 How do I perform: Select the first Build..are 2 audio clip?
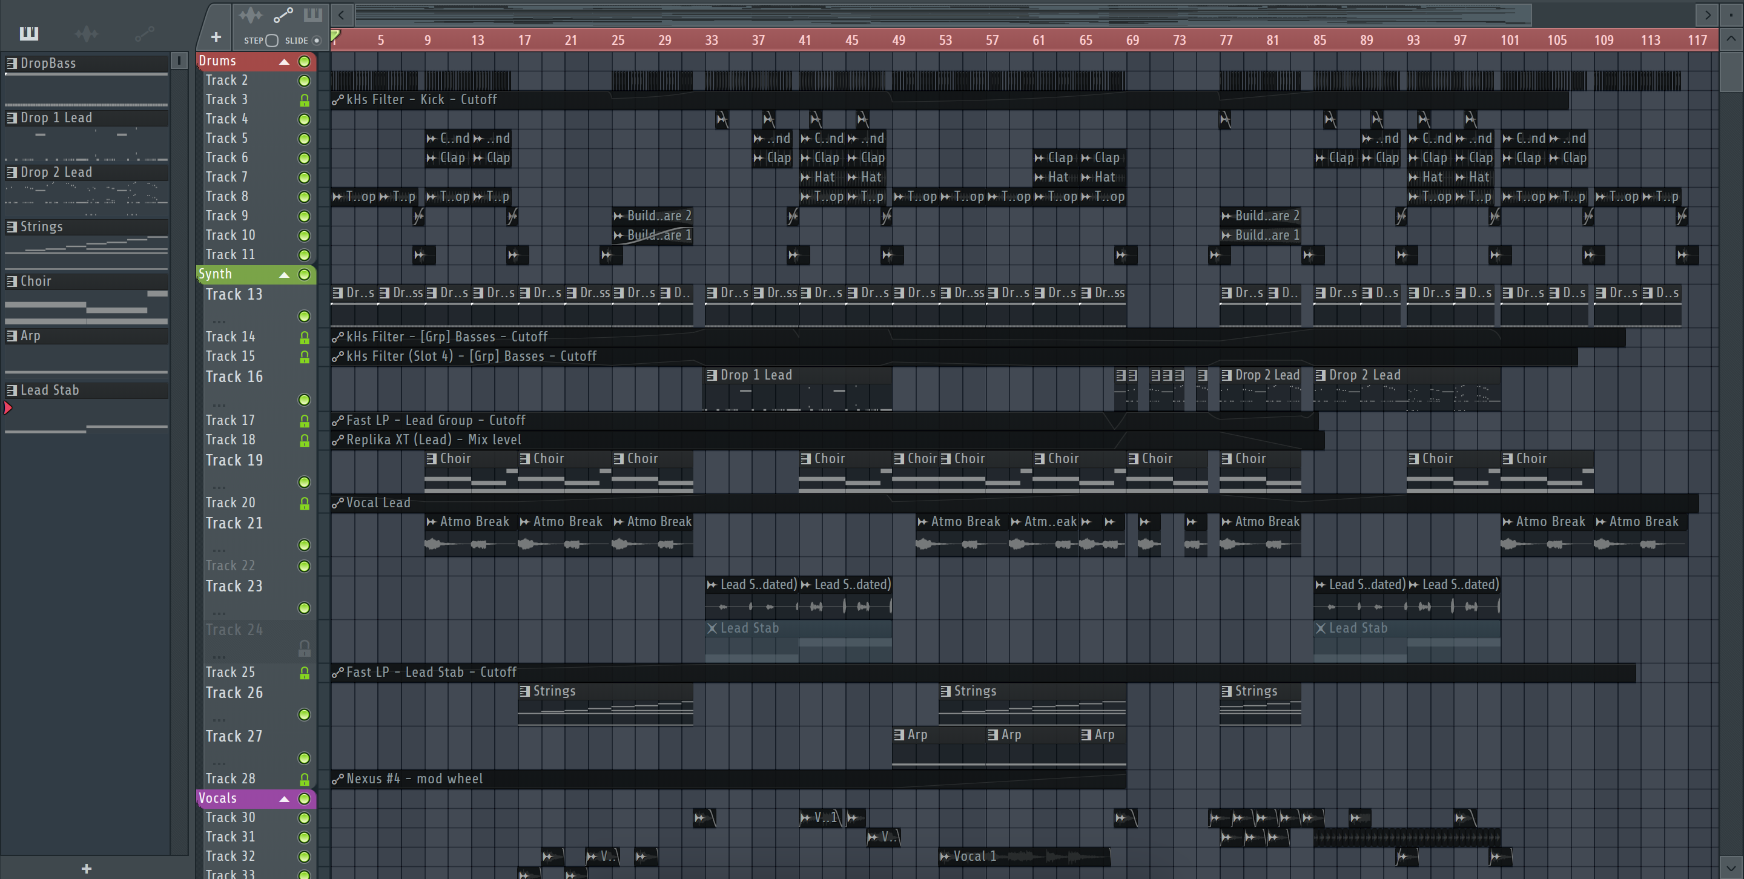coord(653,216)
